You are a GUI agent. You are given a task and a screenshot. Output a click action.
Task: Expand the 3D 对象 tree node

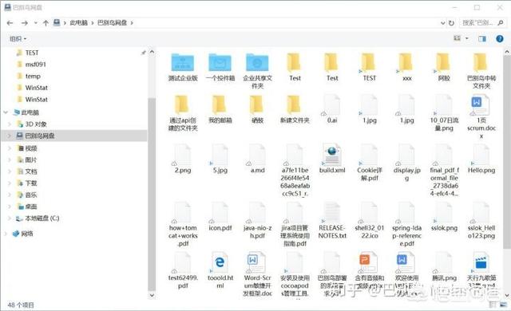[x=10, y=124]
